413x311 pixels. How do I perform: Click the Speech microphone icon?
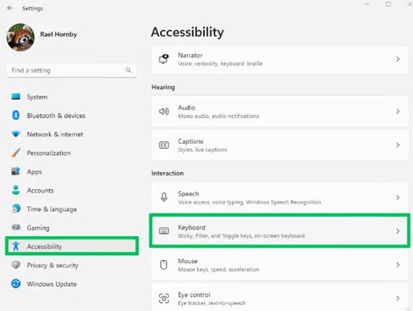pos(164,197)
